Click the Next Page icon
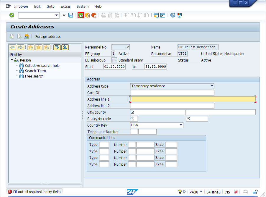This screenshot has height=197, width=266. pos(140,15)
